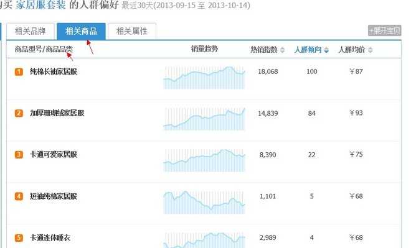Sort by 人群均价 using its arrow icon

point(370,50)
